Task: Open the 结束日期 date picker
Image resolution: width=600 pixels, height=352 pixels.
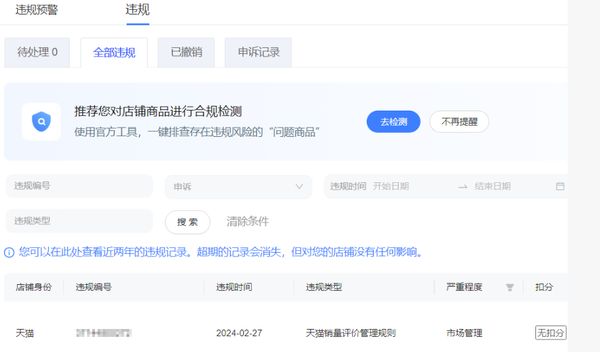Action: [x=509, y=186]
